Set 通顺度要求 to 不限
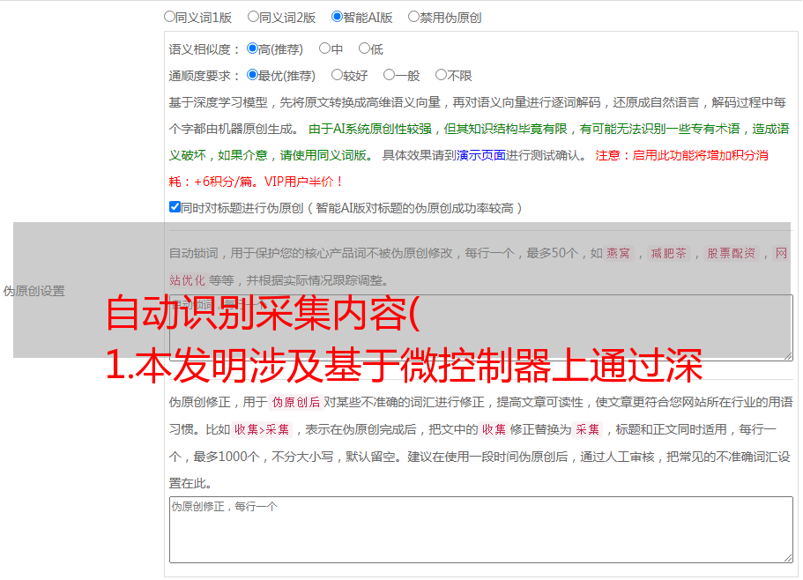 click(441, 76)
